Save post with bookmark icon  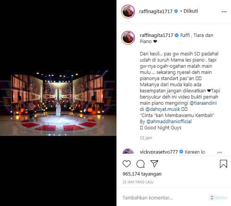pyautogui.click(x=223, y=164)
